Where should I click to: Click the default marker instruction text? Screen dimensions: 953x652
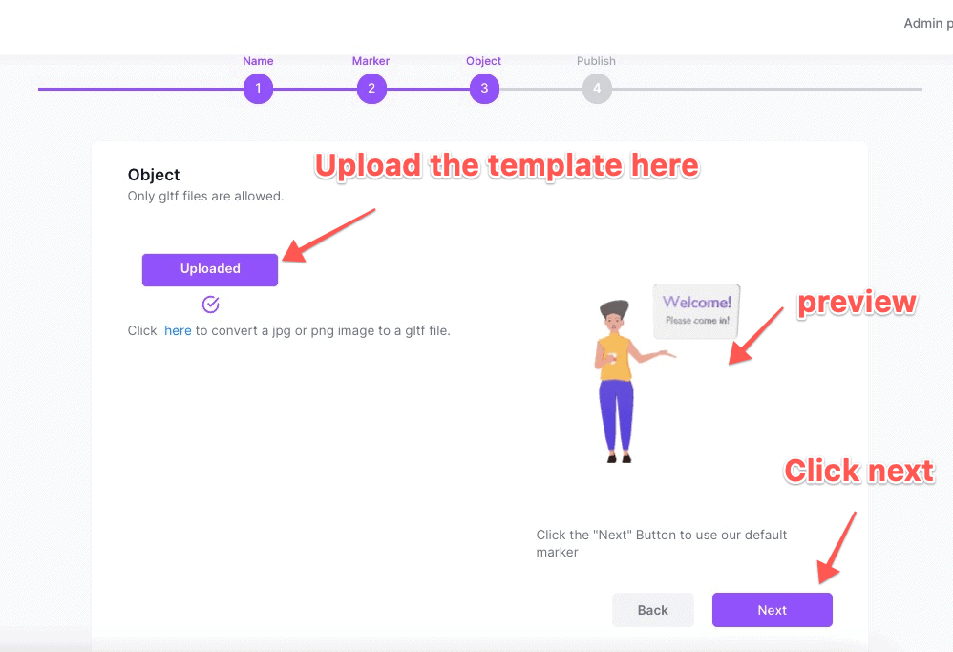(661, 543)
